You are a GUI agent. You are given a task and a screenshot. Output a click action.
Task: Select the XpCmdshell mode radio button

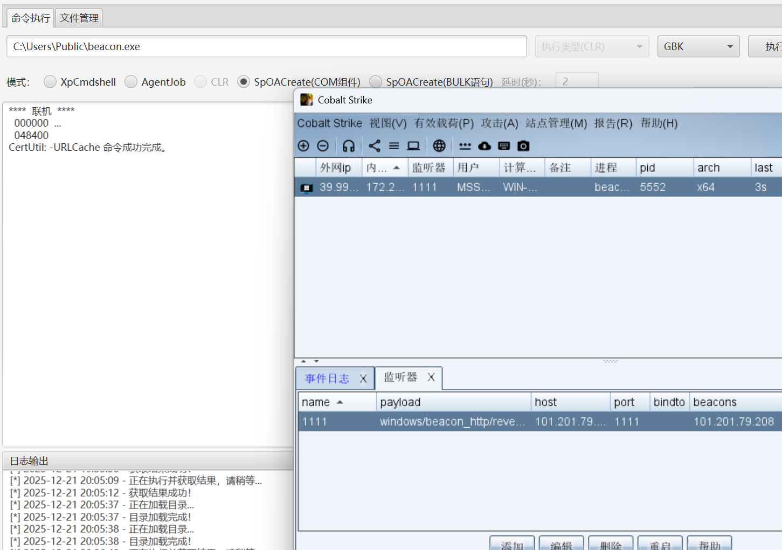pos(50,81)
